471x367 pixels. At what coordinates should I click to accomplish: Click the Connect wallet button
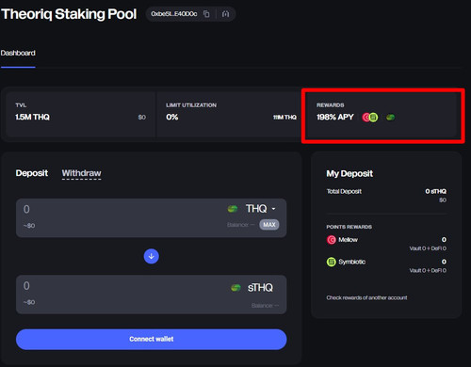click(x=152, y=339)
